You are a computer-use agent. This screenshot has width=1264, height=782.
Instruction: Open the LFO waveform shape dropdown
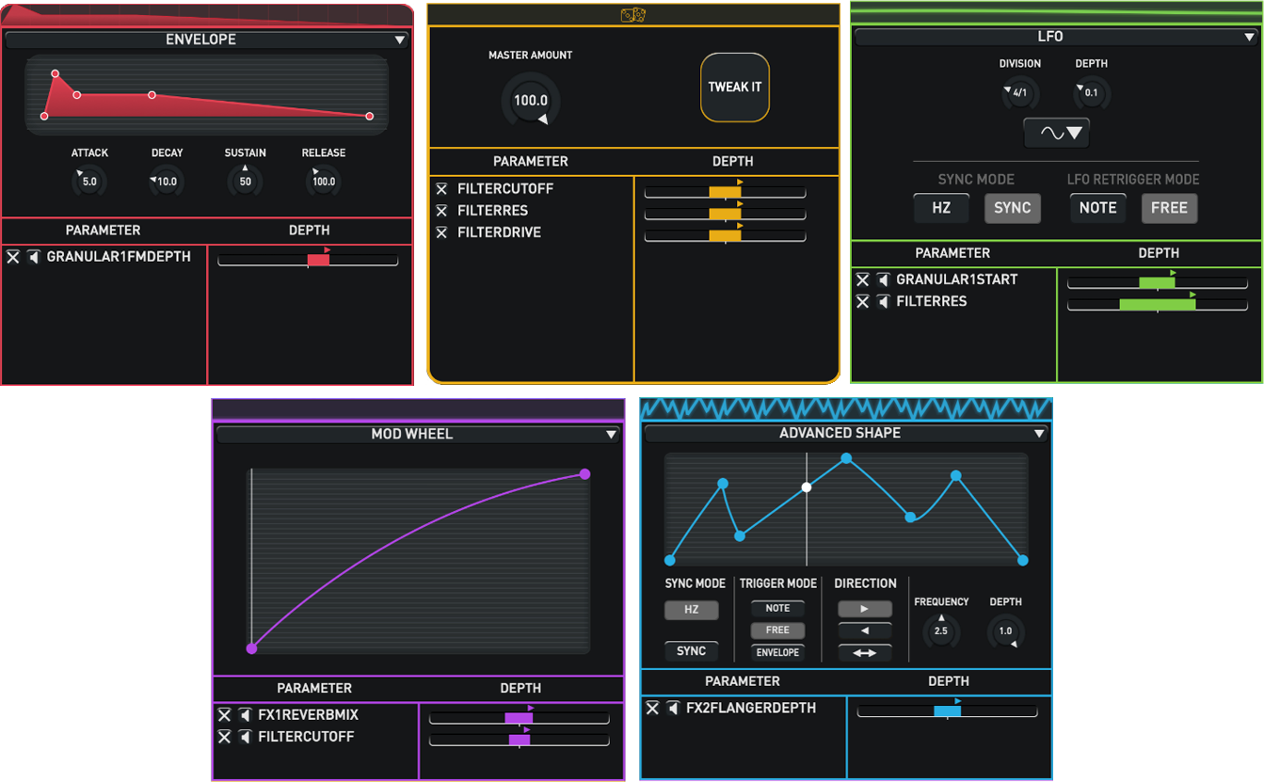coord(1057,134)
